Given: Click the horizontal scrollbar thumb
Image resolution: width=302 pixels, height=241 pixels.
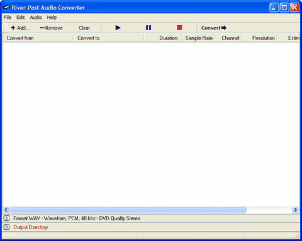Looking at the screenshot, I should click(x=128, y=210).
